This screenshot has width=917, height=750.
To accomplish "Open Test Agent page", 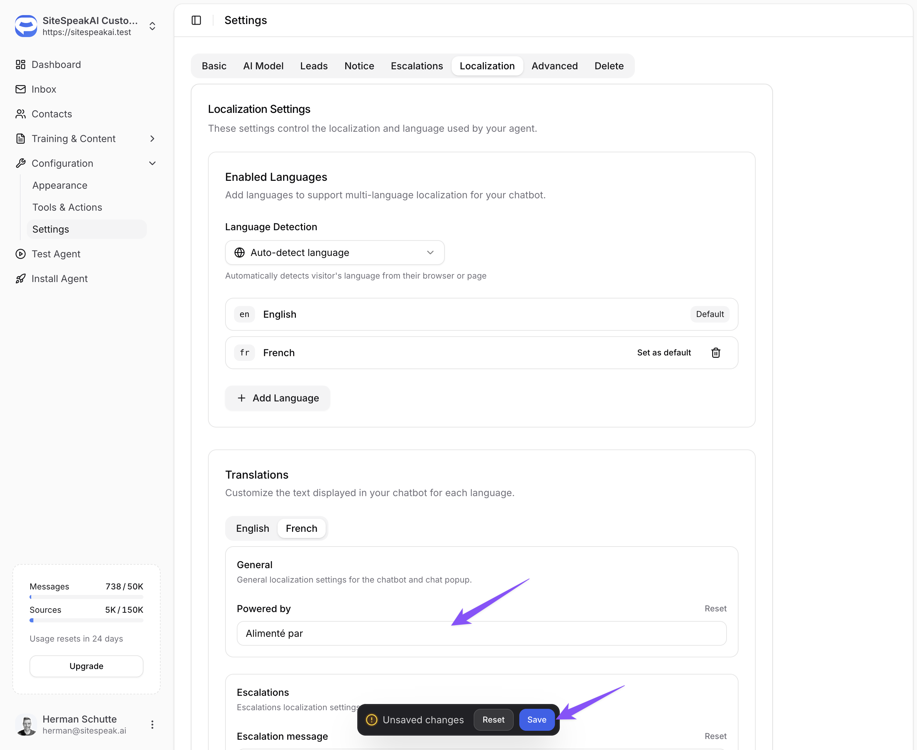I will tap(56, 254).
